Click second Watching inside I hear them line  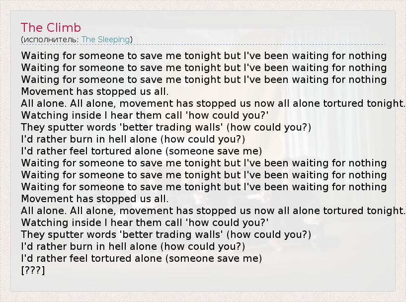click(x=145, y=223)
